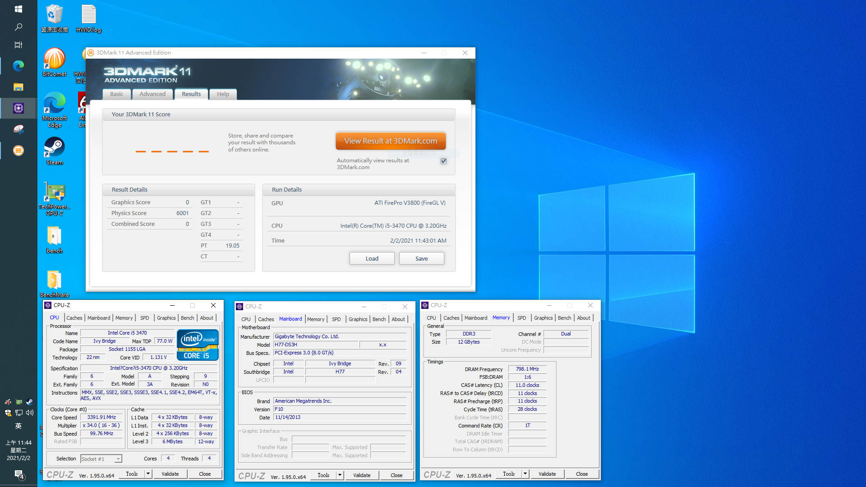Click the Intel Core i5 logo in CPU-Z
This screenshot has width=866, height=487.
198,345
